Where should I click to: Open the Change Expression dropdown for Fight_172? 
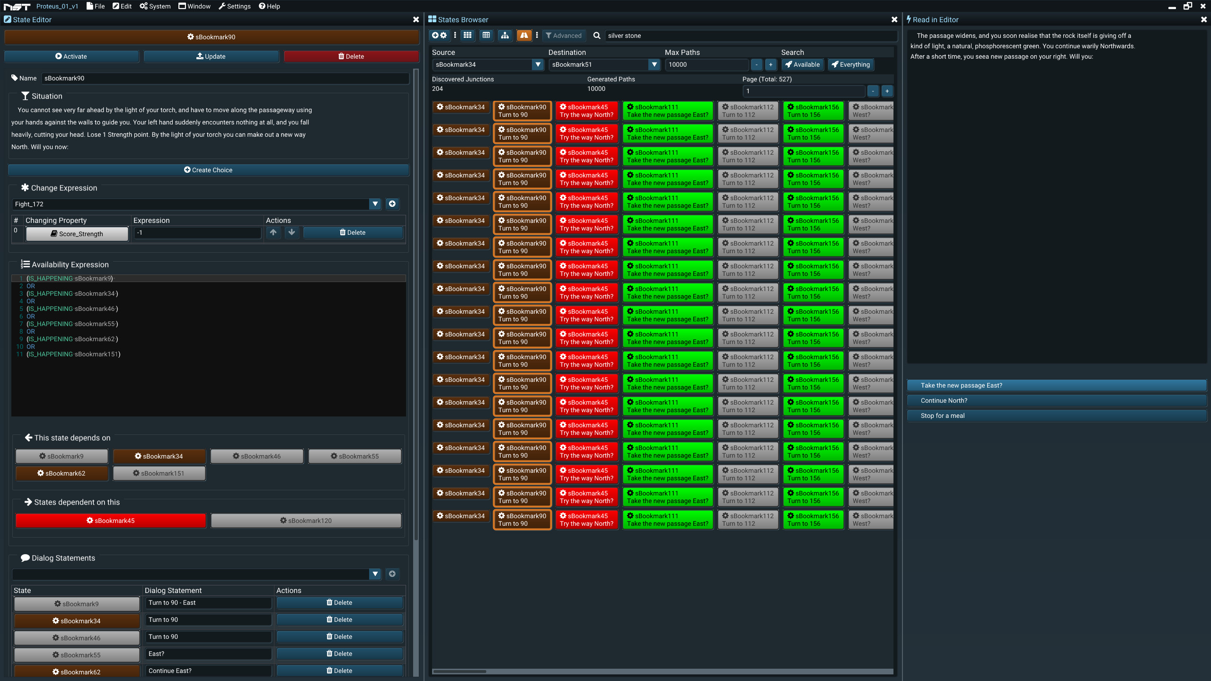click(374, 203)
